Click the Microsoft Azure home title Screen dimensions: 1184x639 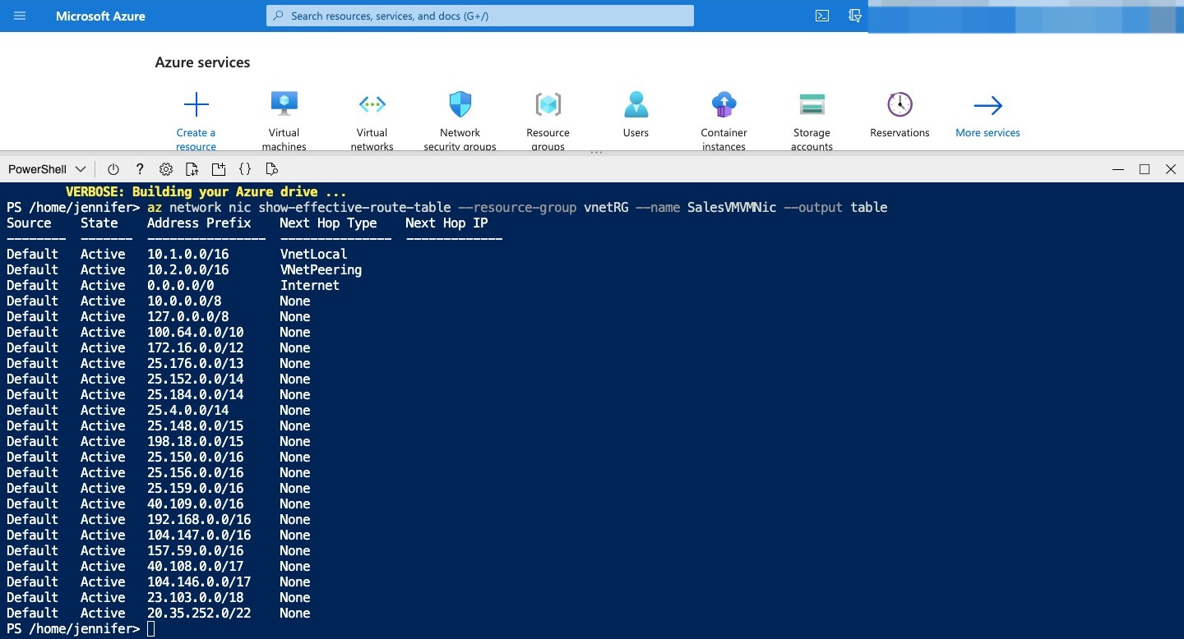tap(100, 16)
